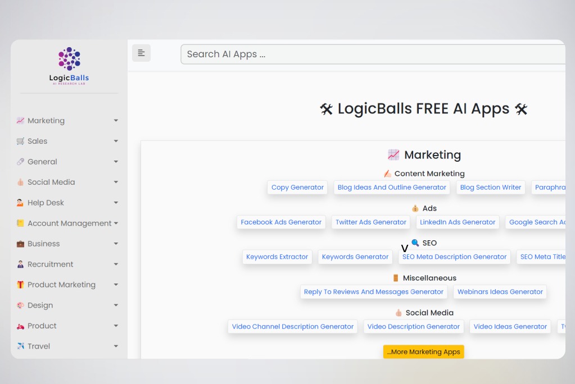This screenshot has height=384, width=575.
Task: Open the Twitter Ads Generator
Action: pos(371,222)
